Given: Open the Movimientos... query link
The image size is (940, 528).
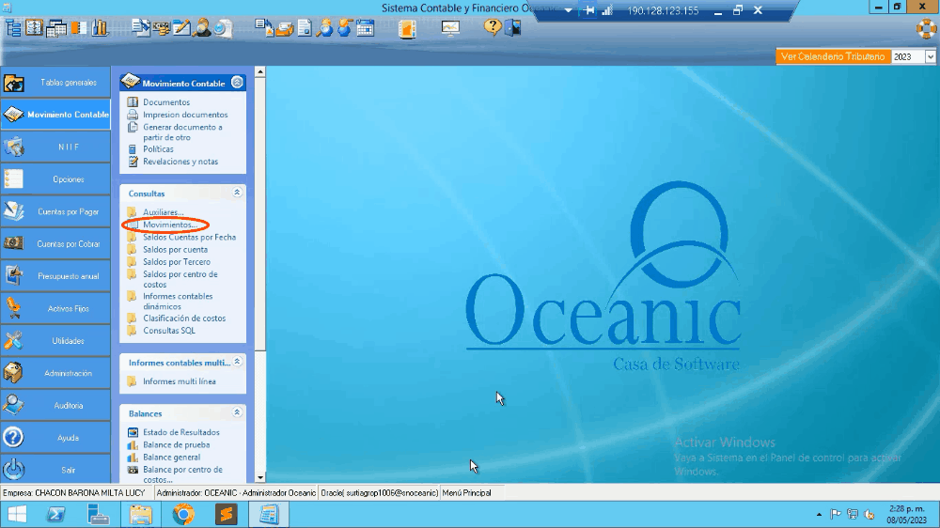Looking at the screenshot, I should coord(169,225).
